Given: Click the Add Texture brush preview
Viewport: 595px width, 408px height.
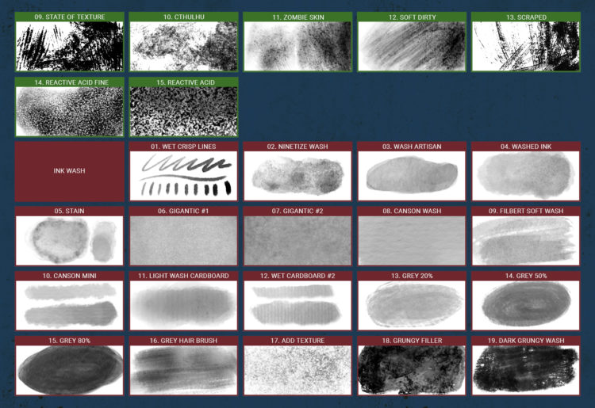Looking at the screenshot, I should [297, 370].
